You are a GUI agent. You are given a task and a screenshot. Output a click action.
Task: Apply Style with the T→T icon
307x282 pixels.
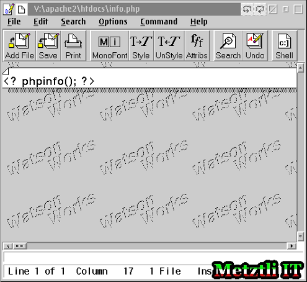tap(141, 46)
